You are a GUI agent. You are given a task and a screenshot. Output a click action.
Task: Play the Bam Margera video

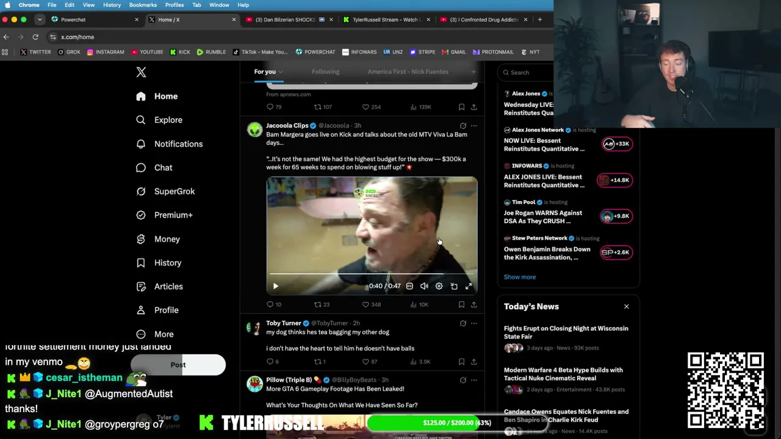click(276, 286)
